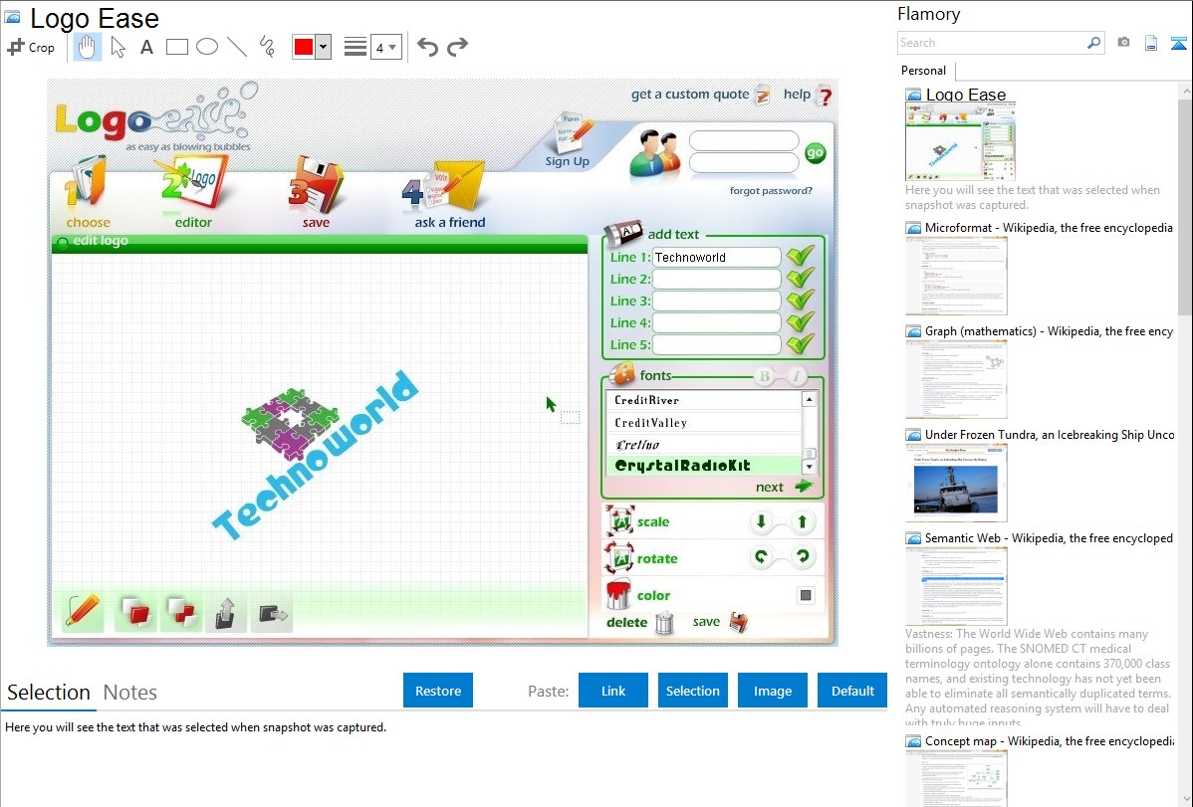
Task: Open the line width 4 dropdown
Action: click(x=386, y=48)
